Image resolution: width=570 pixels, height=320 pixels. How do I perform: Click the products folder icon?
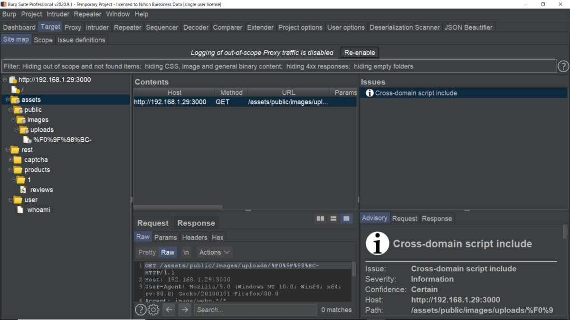click(18, 170)
